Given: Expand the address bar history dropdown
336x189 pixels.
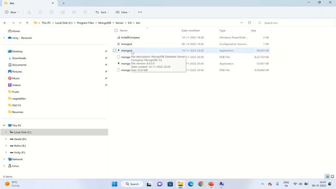Looking at the screenshot, I should coord(241,23).
